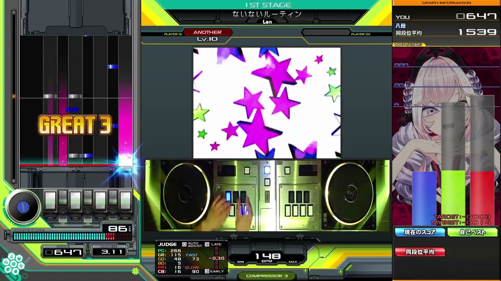The image size is (501, 281).
Task: Click the COMPRESSOR 3 effect label
Action: [x=267, y=276]
